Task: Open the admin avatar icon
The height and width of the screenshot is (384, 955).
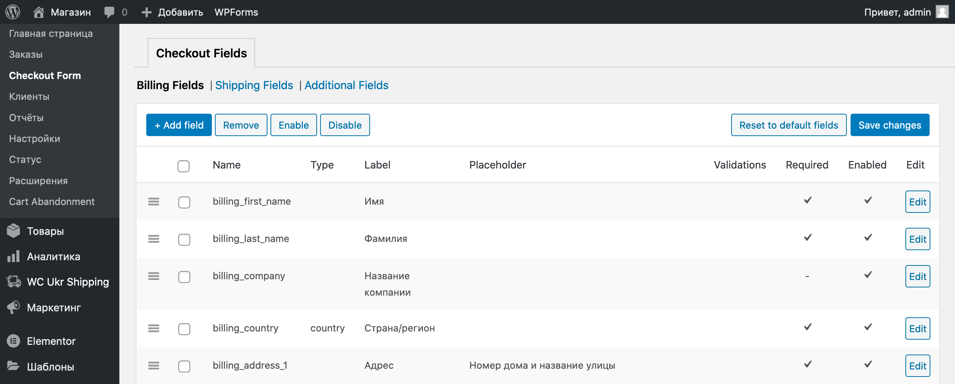Action: click(x=942, y=12)
